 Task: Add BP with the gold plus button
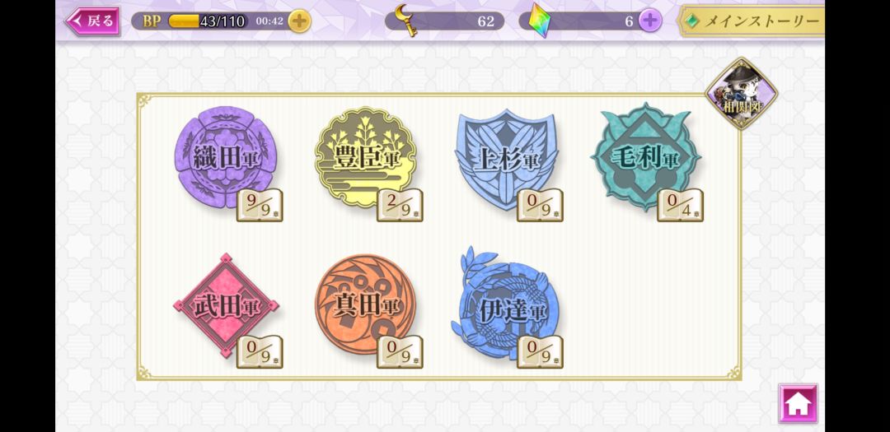pos(299,21)
